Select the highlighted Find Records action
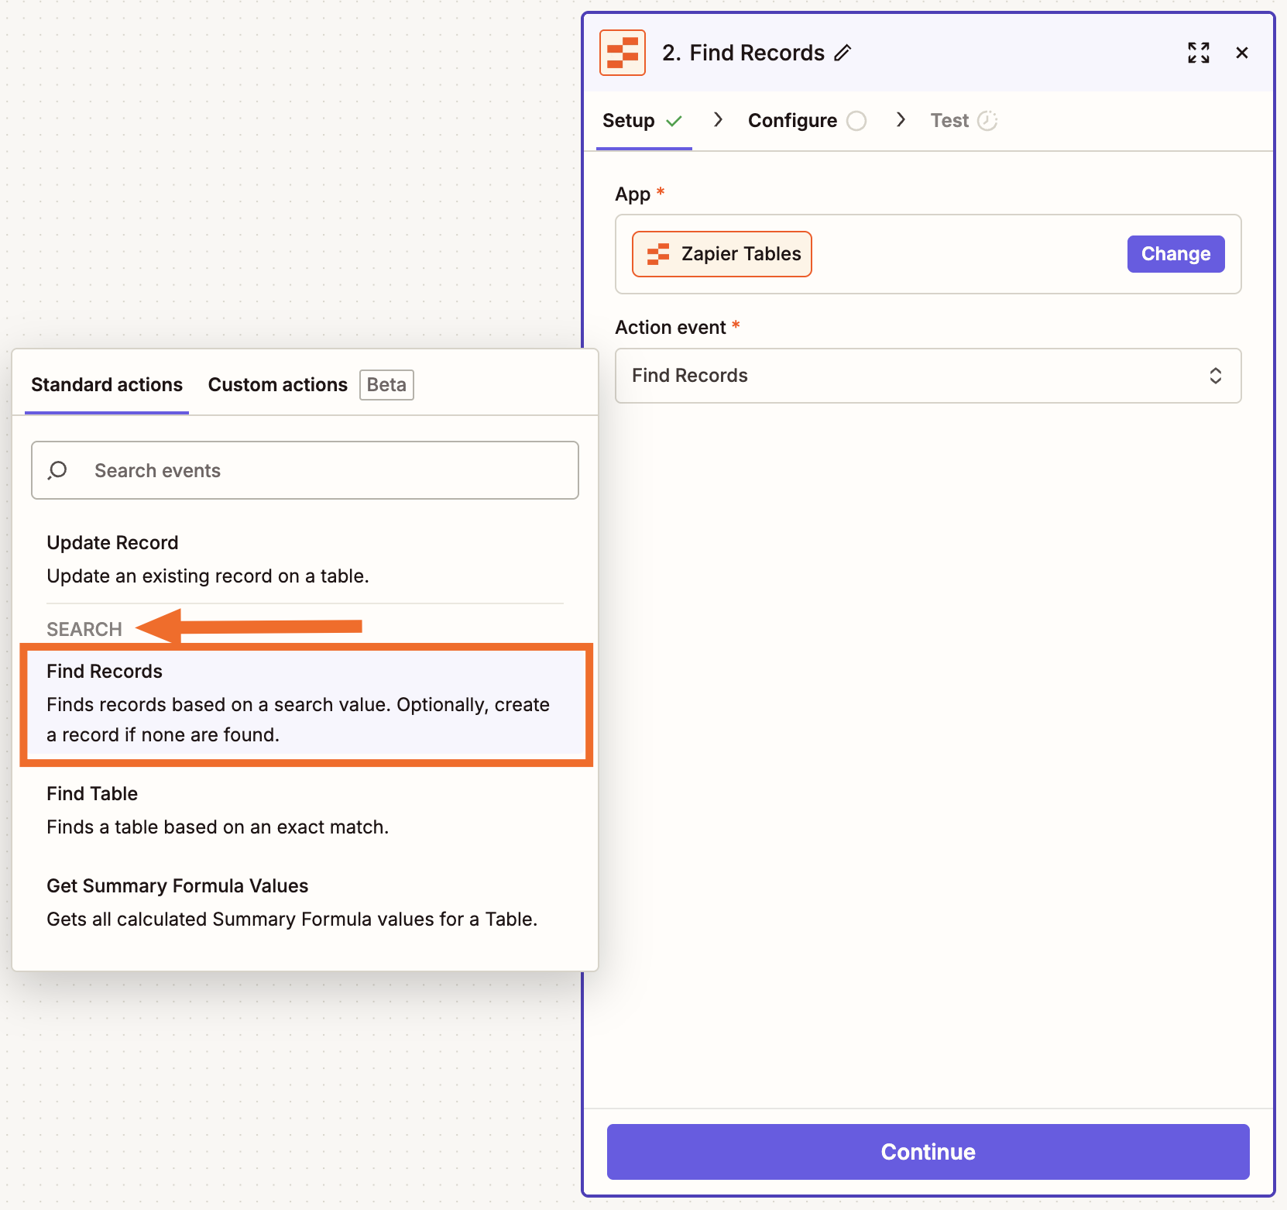Image resolution: width=1287 pixels, height=1210 pixels. point(306,703)
